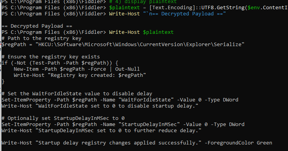This screenshot has height=151, width=288.
Task: Click '# Optionally set StartupDelayInMSec to 0' comment
Action: pyautogui.click(x=63, y=118)
